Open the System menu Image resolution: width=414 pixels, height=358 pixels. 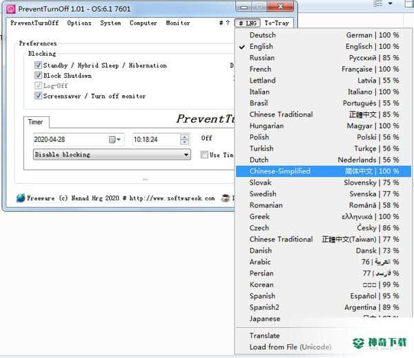click(110, 23)
